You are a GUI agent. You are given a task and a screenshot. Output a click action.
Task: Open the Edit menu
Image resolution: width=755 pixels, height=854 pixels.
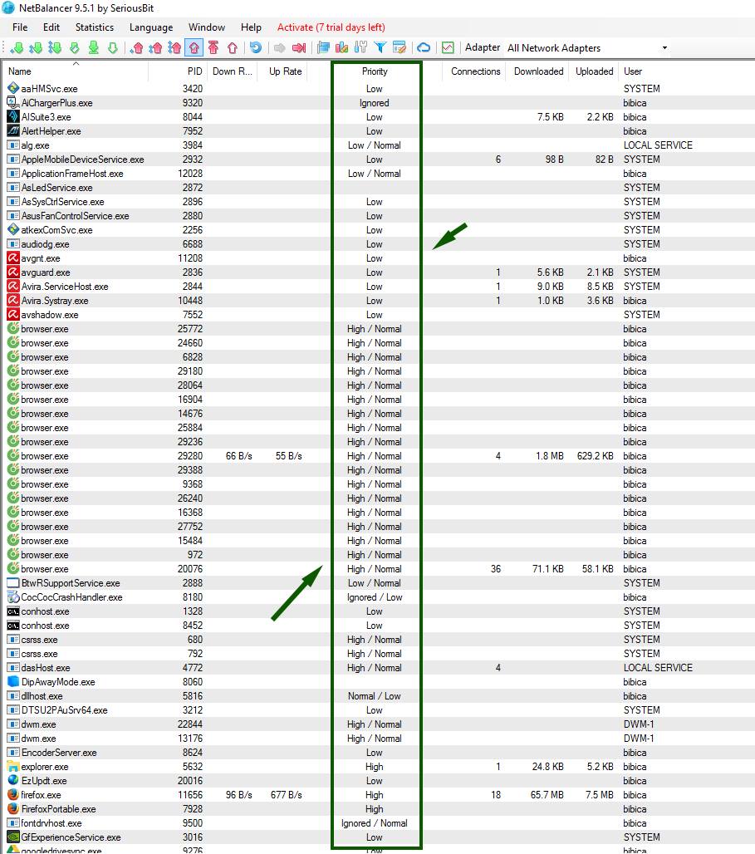tap(51, 27)
